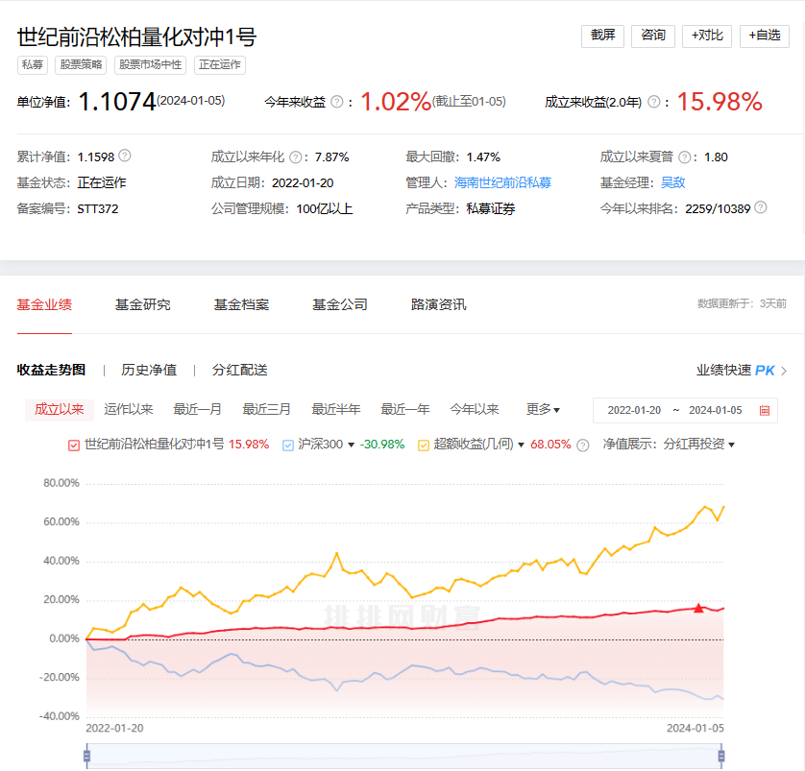
Task: Select the 最近一月 period
Action: coord(198,409)
